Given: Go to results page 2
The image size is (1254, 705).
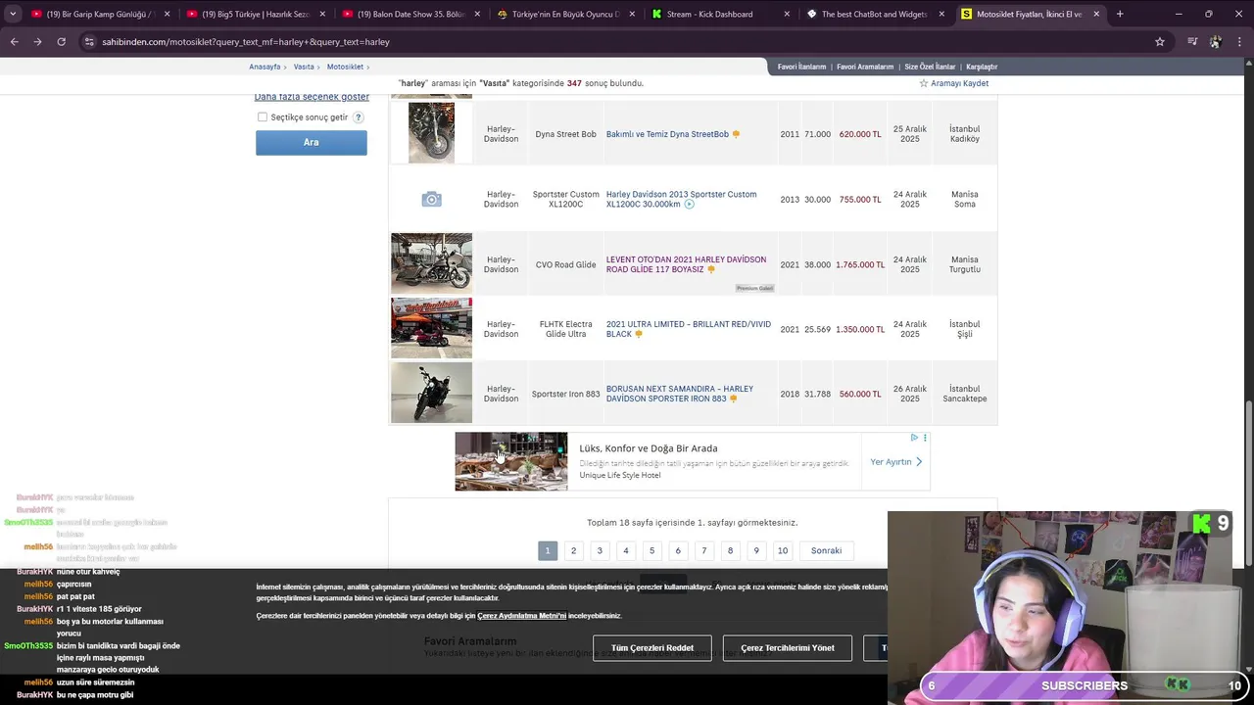Looking at the screenshot, I should point(574,550).
